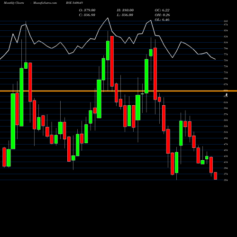
Task: Click the 494 price axis label
Action: pyautogui.click(x=226, y=138)
